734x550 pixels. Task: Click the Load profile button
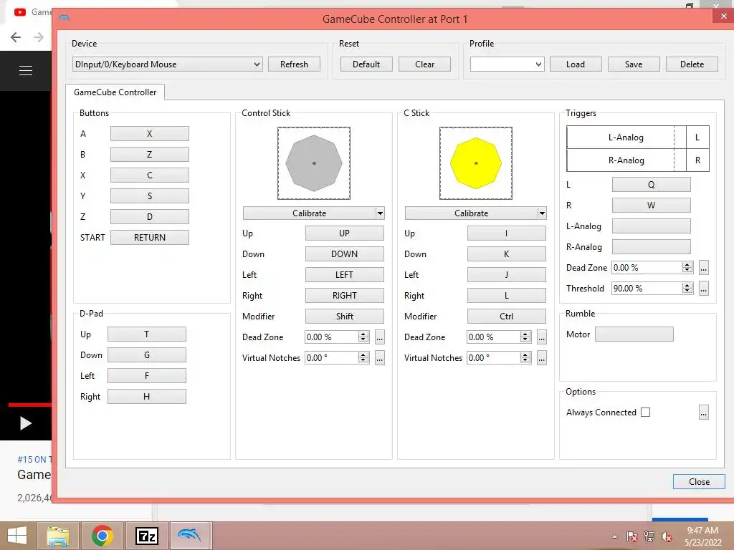[576, 64]
